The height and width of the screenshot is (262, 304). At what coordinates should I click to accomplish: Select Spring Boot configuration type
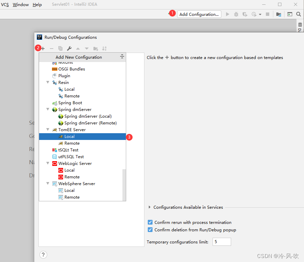[x=82, y=103]
